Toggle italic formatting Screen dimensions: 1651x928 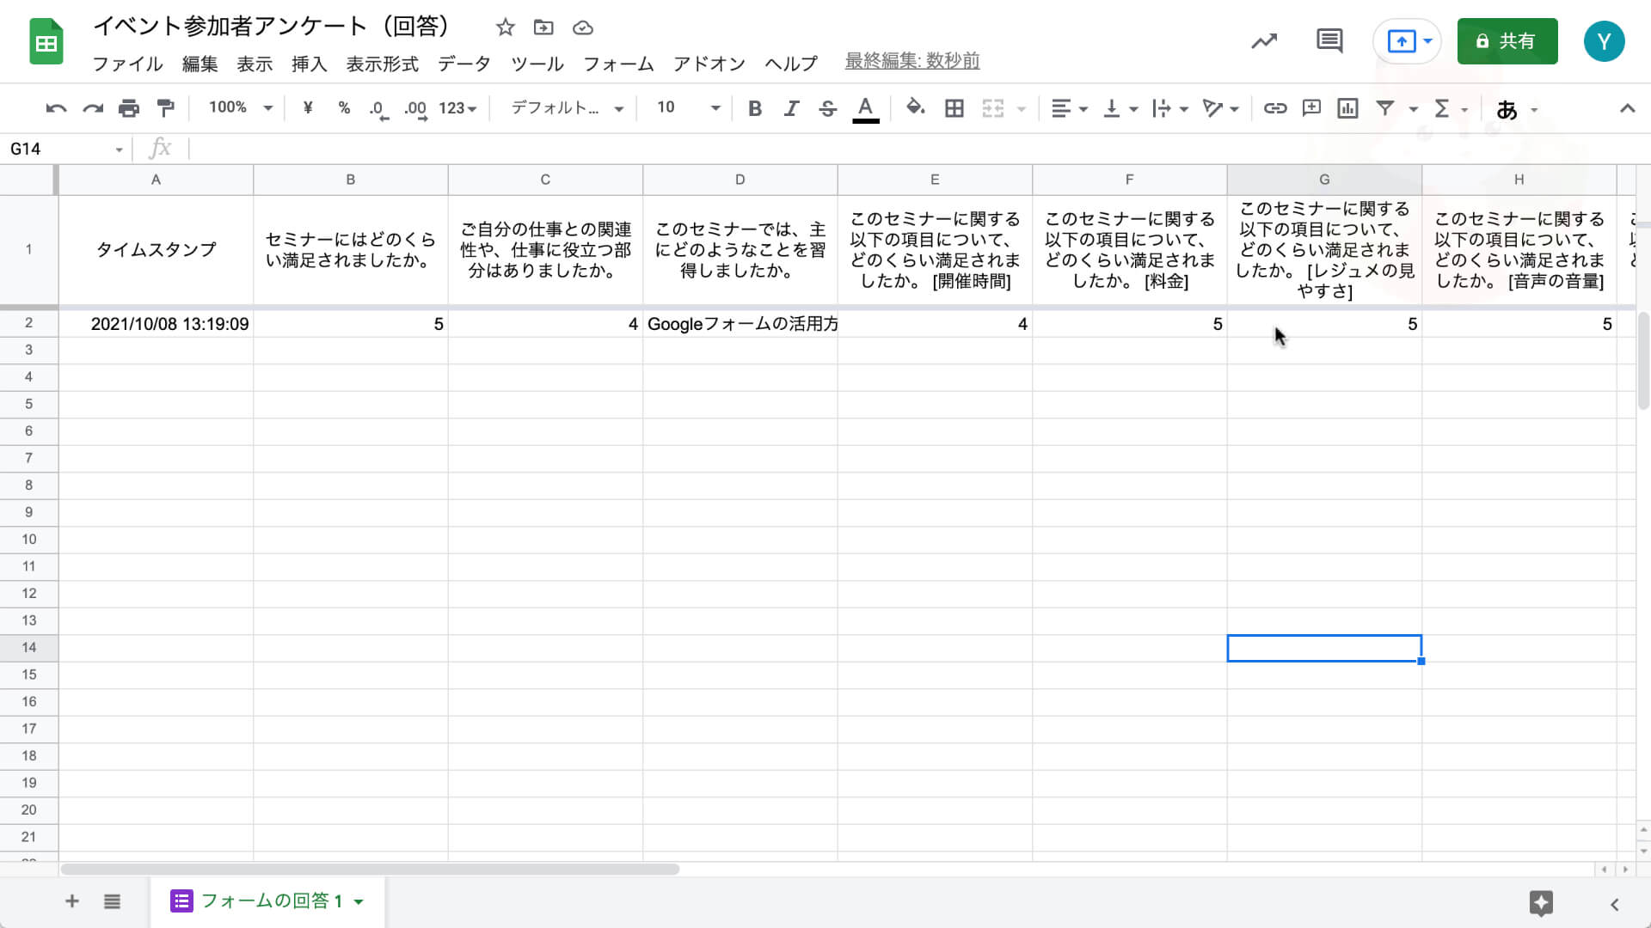pyautogui.click(x=791, y=108)
